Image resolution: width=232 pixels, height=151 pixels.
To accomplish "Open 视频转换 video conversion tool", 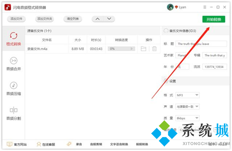I will pos(142,144).
